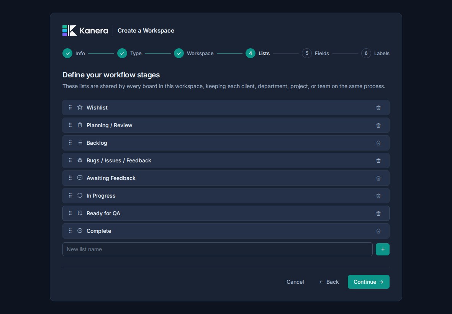Jump to the Fields step
Image resolution: width=452 pixels, height=314 pixels.
315,53
